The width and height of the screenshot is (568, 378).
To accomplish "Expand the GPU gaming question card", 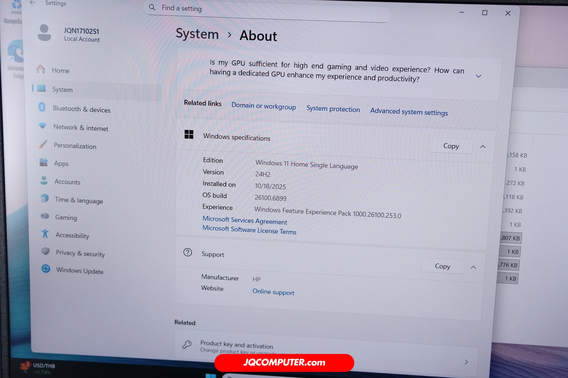I will click(479, 76).
